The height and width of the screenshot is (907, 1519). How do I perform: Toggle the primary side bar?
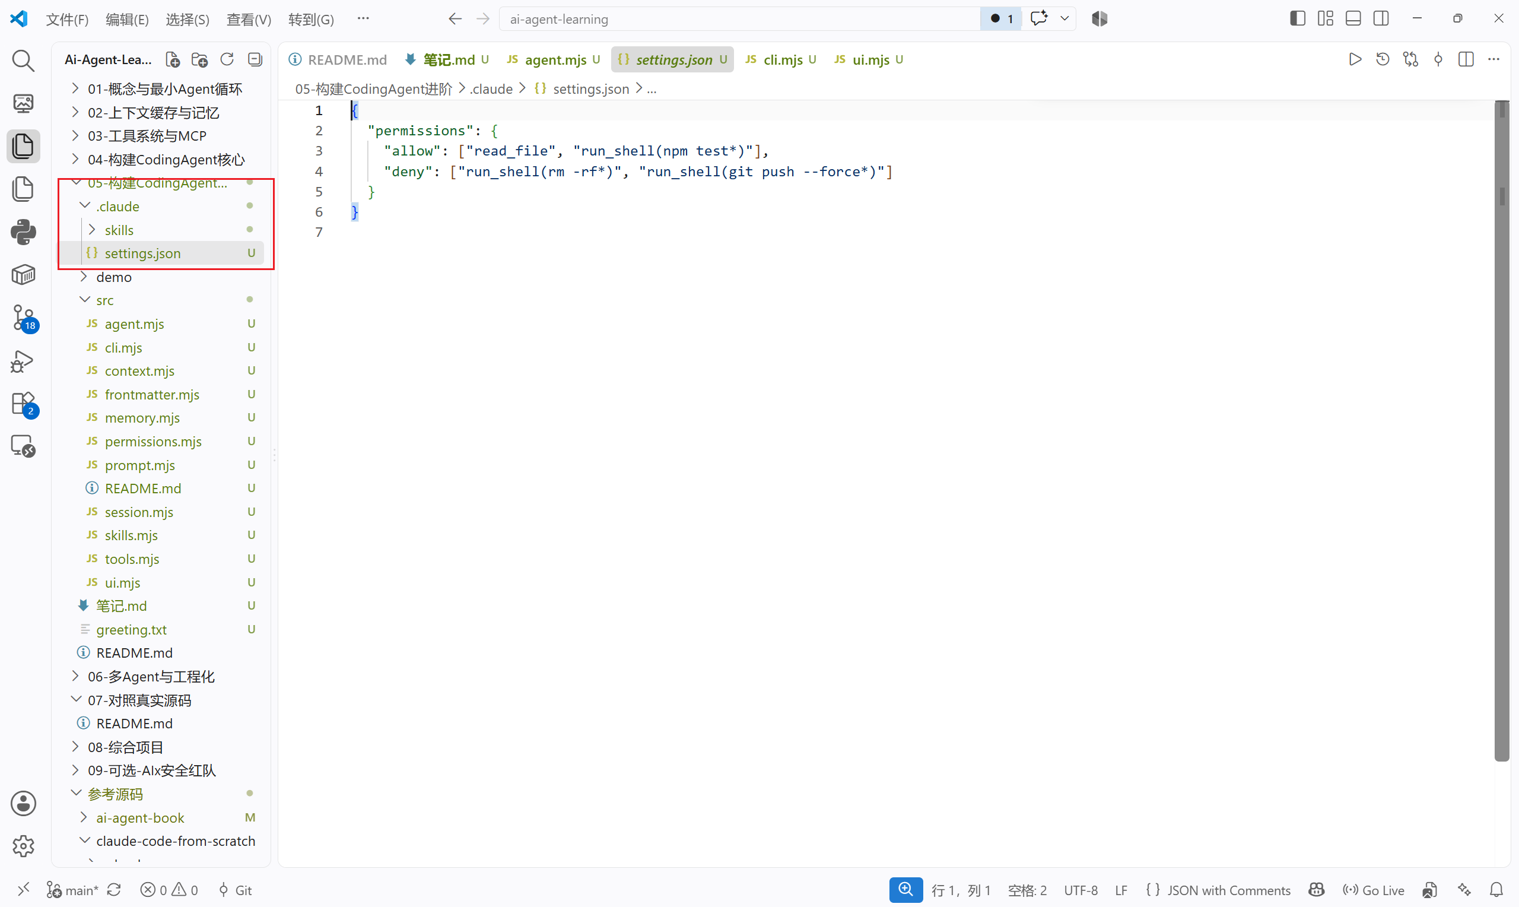coord(1297,18)
